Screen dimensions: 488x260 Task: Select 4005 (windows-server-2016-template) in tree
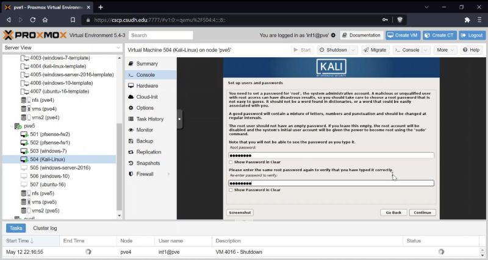pos(59,74)
